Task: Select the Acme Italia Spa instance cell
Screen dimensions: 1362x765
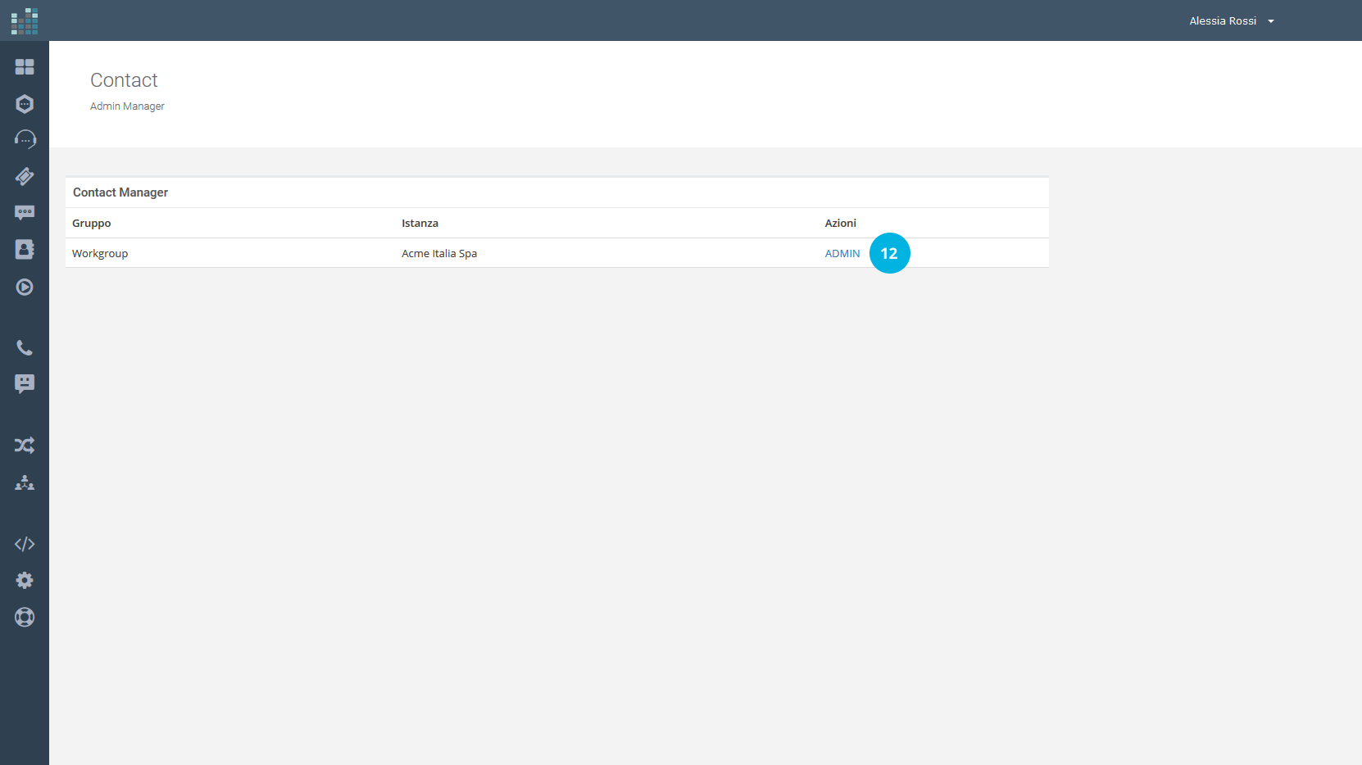Action: (x=439, y=254)
